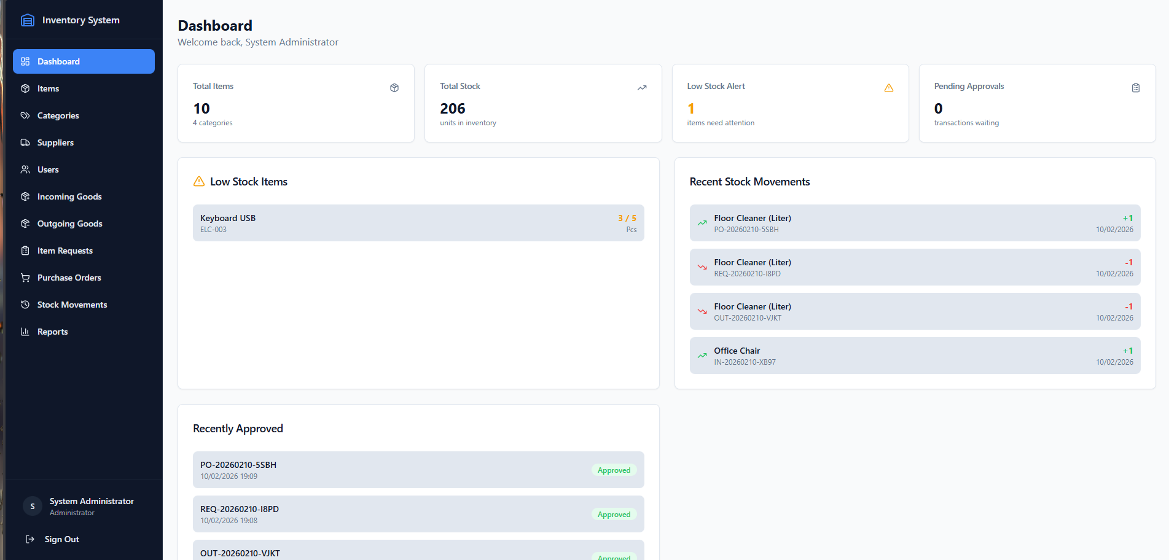
Task: Open the Stock Movements page
Action: [72, 305]
